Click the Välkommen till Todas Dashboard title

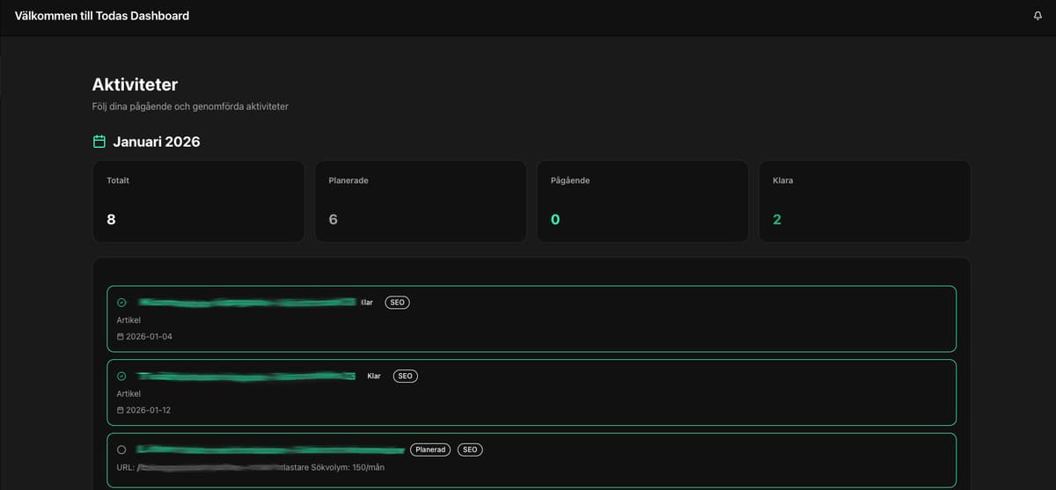[x=102, y=16]
